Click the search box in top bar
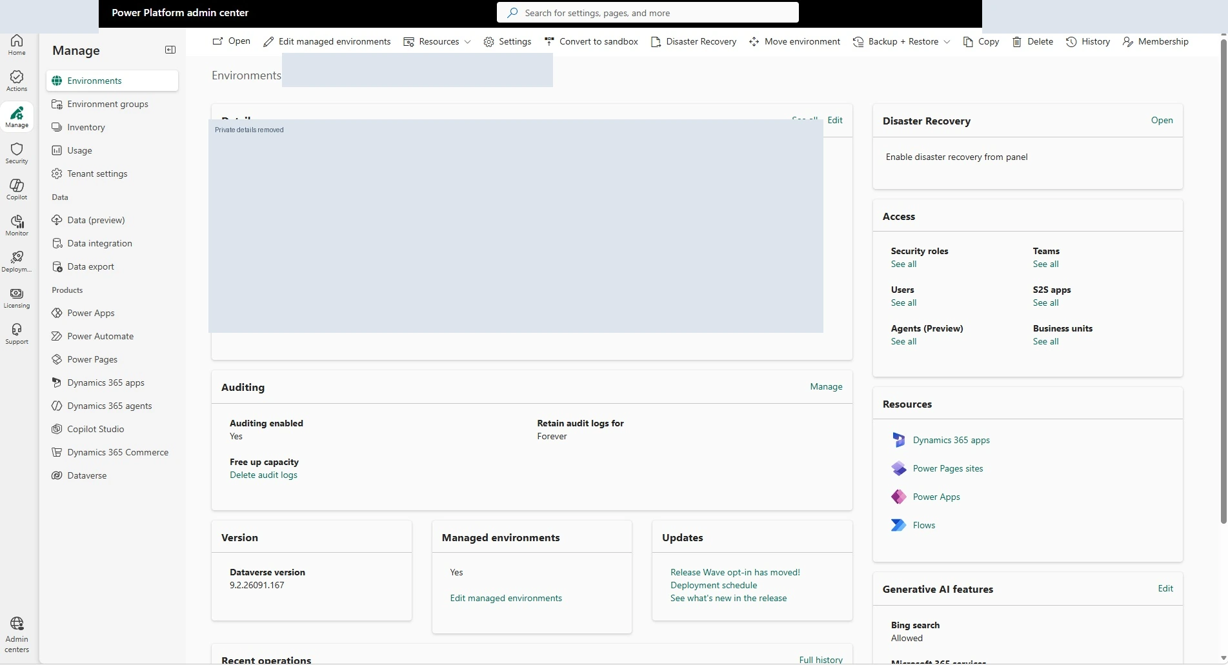 pyautogui.click(x=648, y=12)
